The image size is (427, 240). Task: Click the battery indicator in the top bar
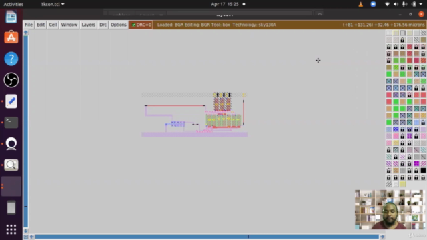[414, 4]
